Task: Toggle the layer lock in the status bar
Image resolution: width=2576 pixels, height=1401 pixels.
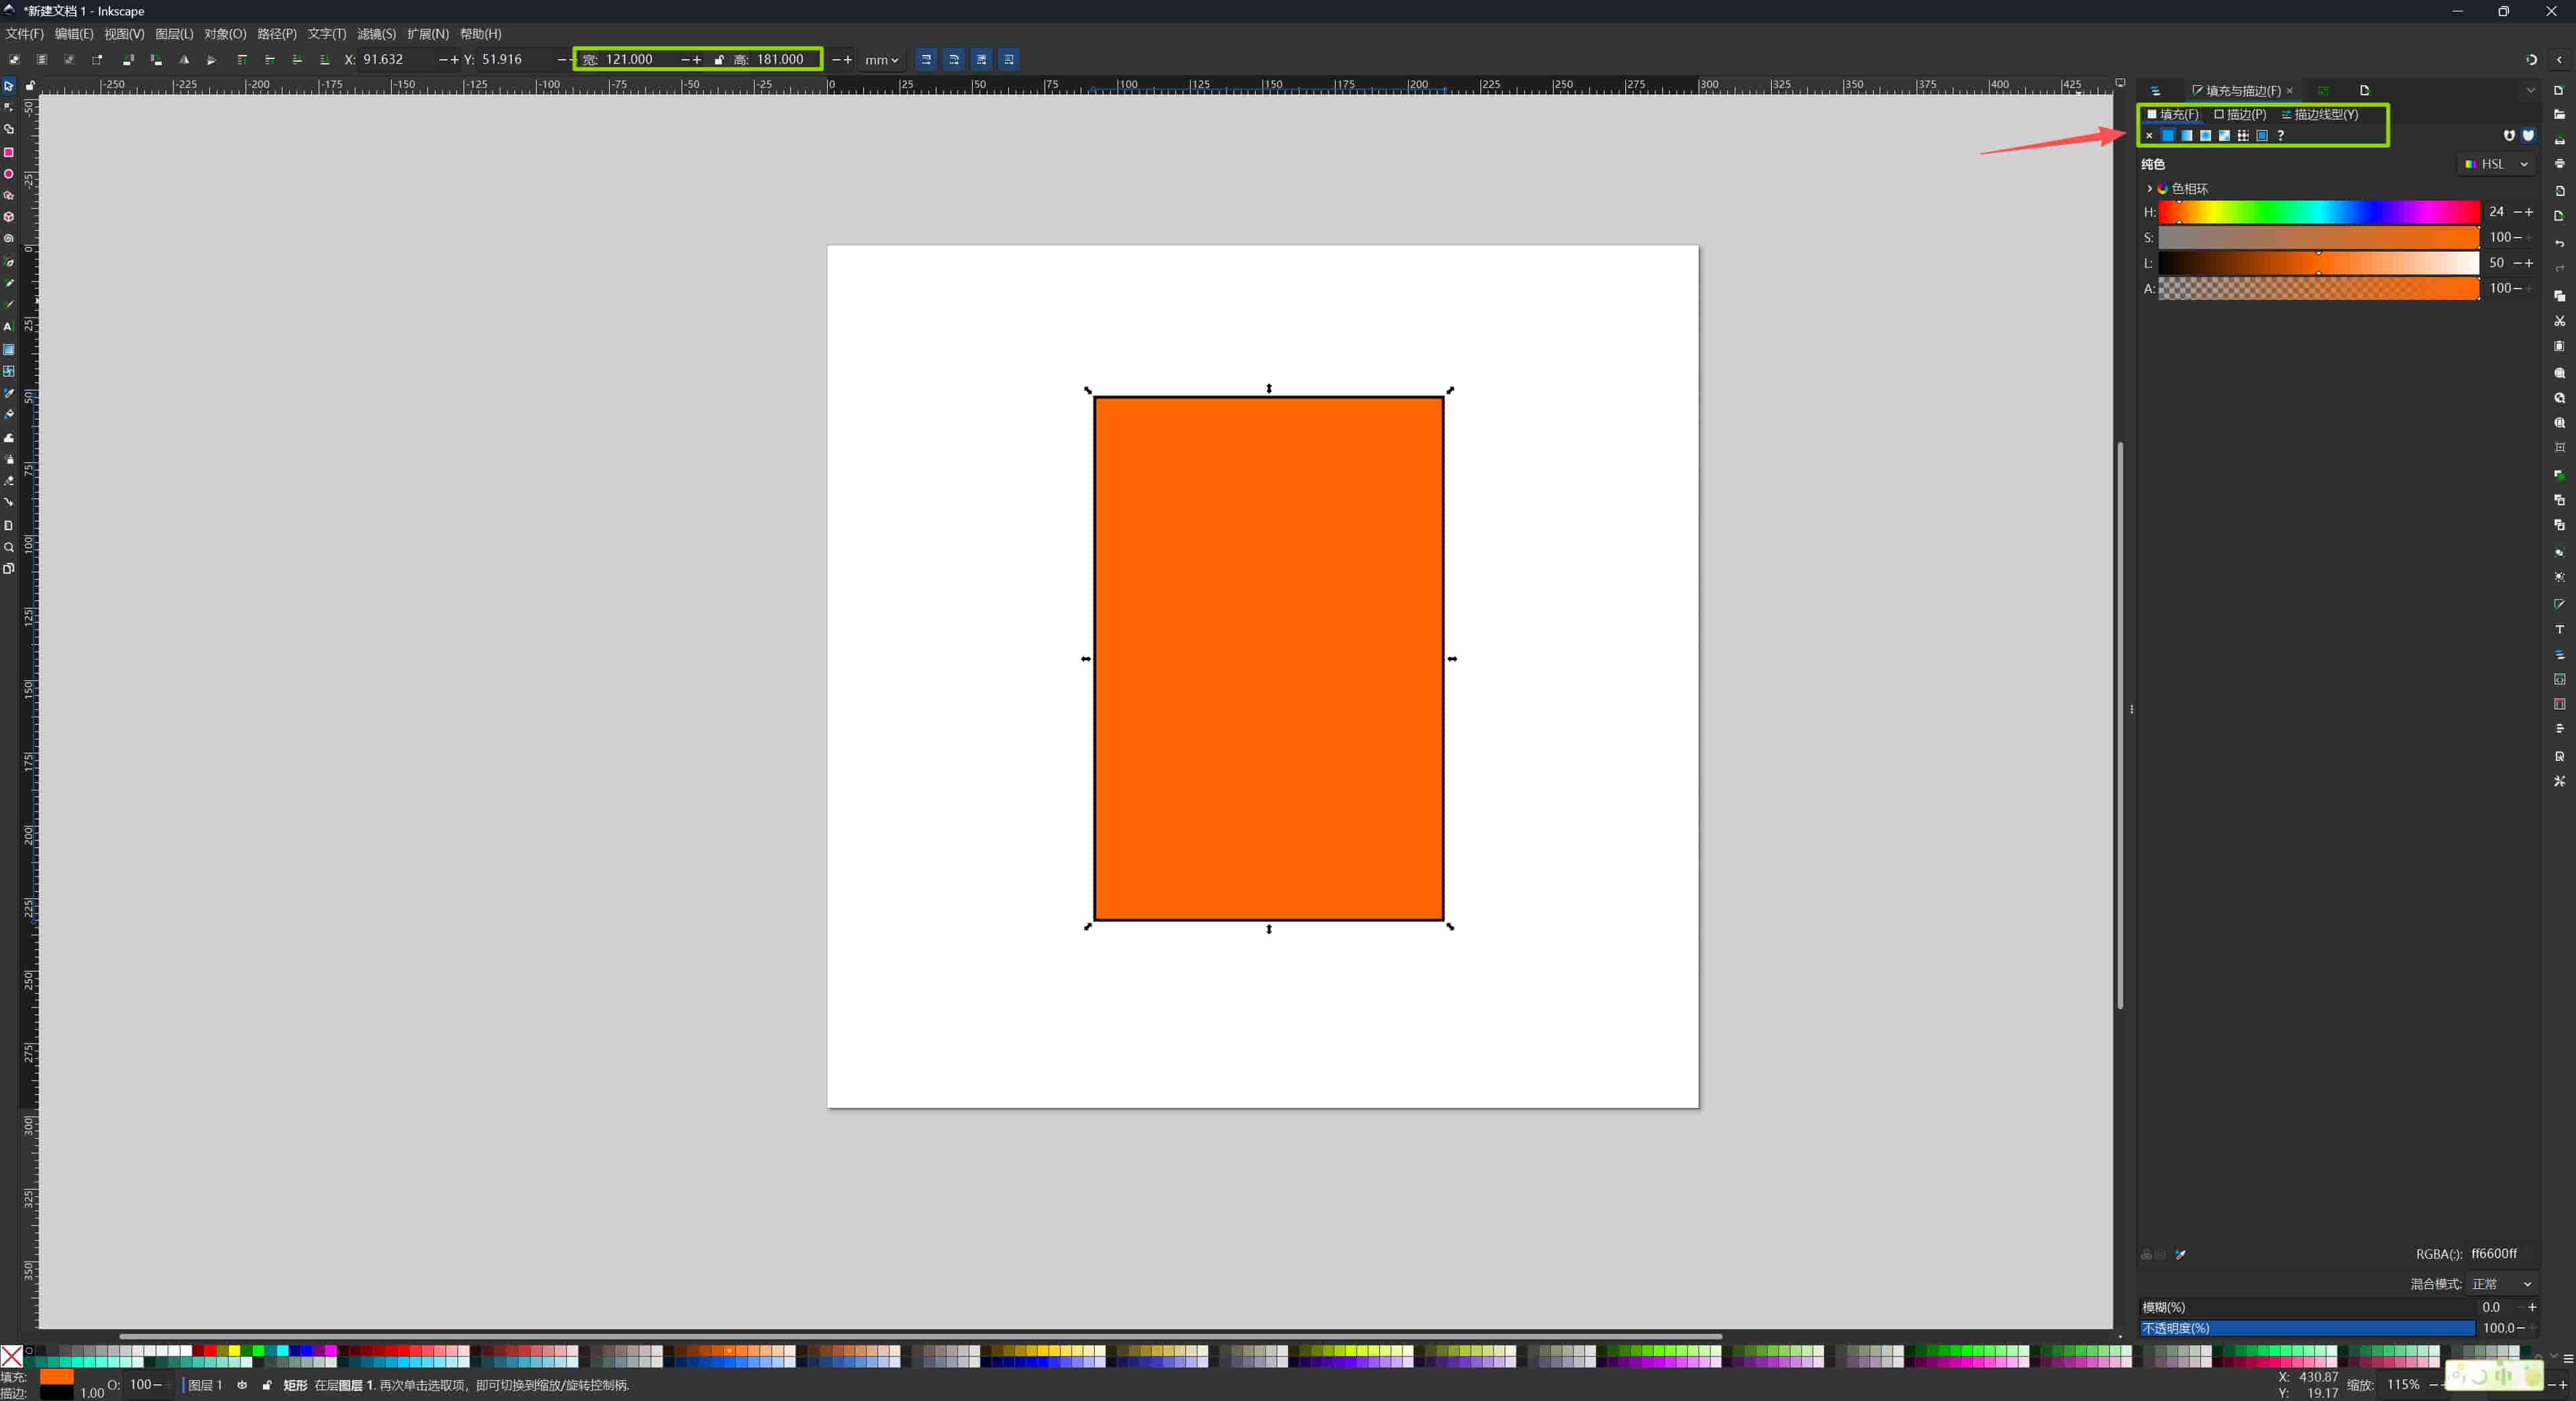Action: (267, 1386)
